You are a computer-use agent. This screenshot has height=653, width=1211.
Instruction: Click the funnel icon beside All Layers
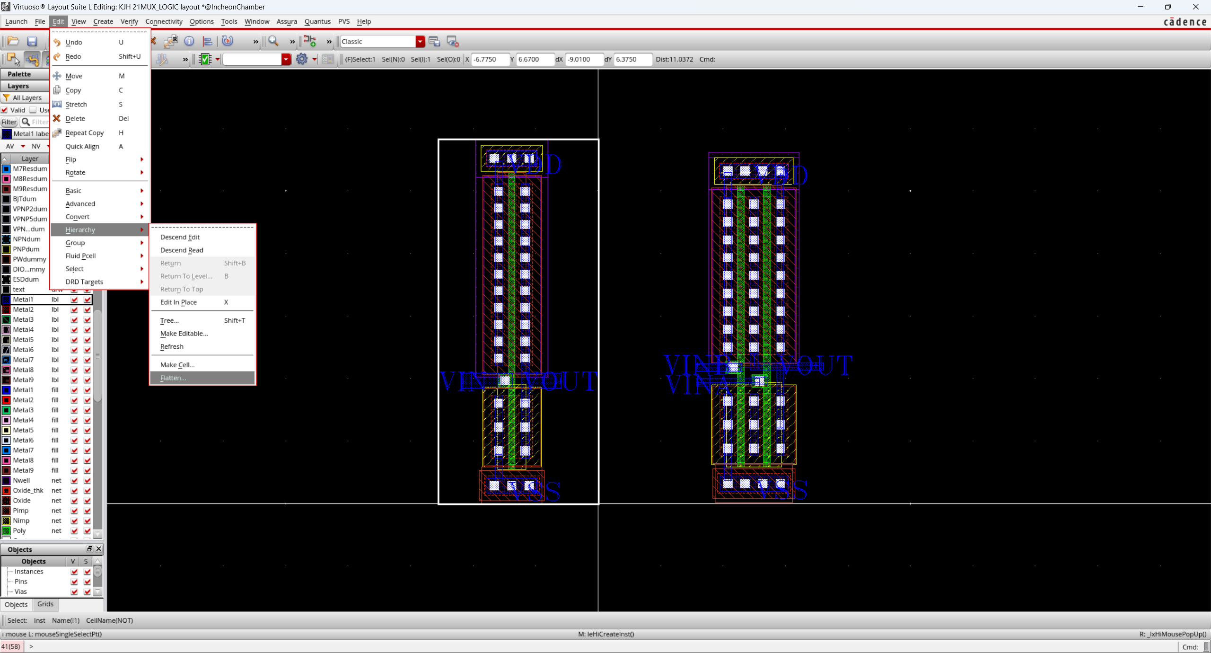[x=6, y=97]
